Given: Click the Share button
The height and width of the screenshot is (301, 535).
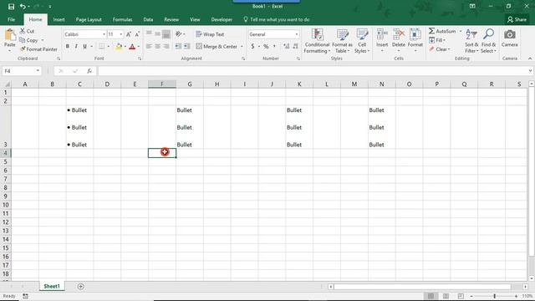Looking at the screenshot, I should (517, 19).
